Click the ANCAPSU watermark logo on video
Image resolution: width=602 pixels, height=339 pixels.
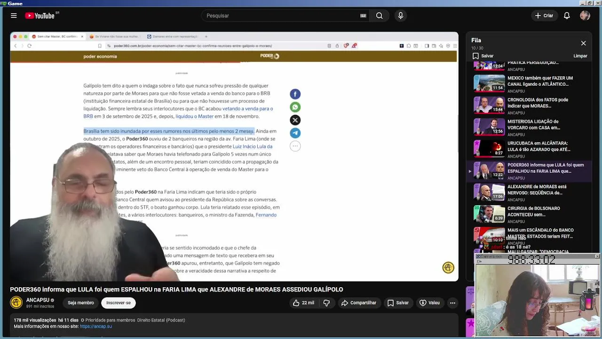click(448, 267)
